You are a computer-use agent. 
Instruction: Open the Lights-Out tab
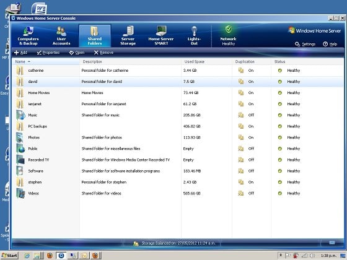click(x=194, y=36)
